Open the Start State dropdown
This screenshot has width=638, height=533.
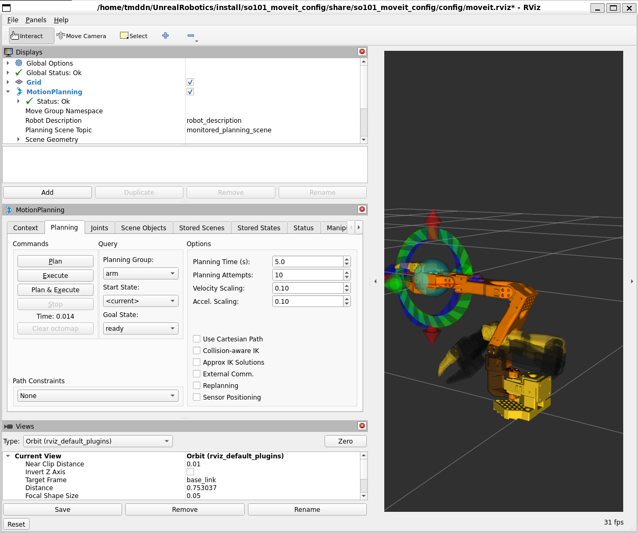[x=141, y=301]
